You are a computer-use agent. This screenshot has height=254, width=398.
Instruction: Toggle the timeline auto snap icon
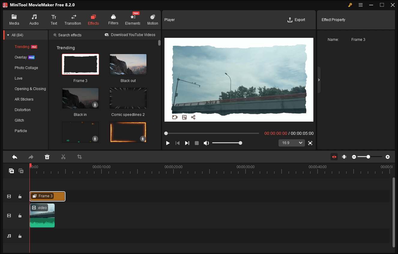334,157
